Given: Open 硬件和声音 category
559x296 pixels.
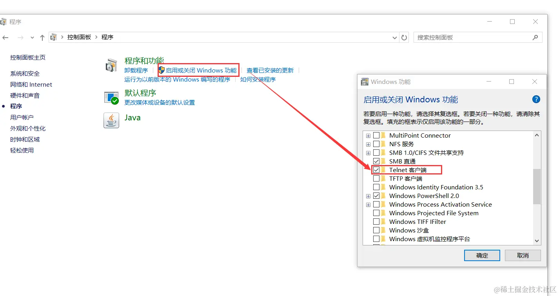Looking at the screenshot, I should coord(25,96).
